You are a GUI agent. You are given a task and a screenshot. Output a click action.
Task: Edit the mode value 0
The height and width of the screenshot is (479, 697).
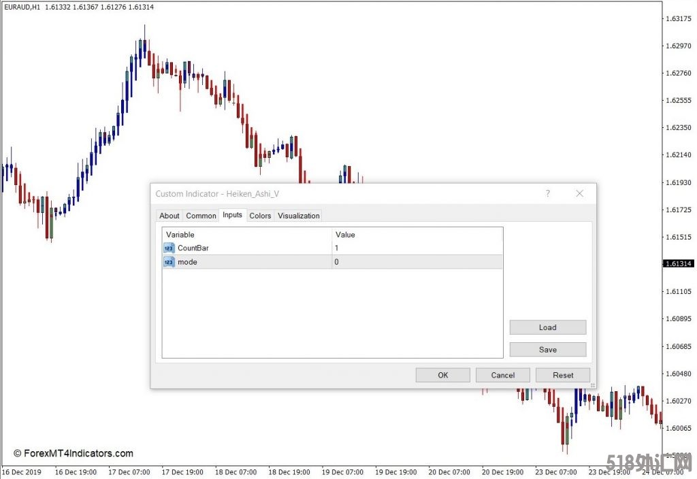pos(417,262)
